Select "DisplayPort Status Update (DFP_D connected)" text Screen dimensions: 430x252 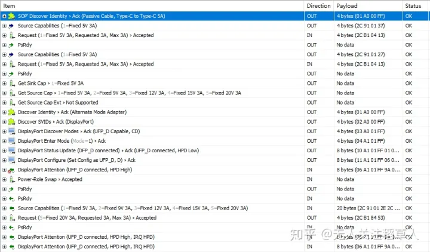click(x=69, y=150)
